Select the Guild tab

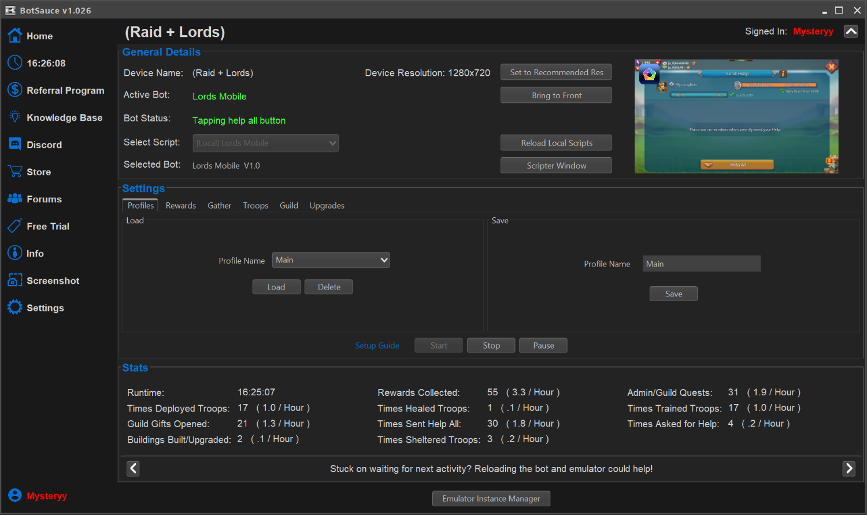coord(289,205)
